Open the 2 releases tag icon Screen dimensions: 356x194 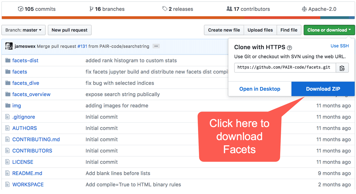pos(165,9)
